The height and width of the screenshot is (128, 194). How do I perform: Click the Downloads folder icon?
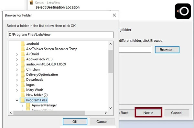tap(23, 80)
